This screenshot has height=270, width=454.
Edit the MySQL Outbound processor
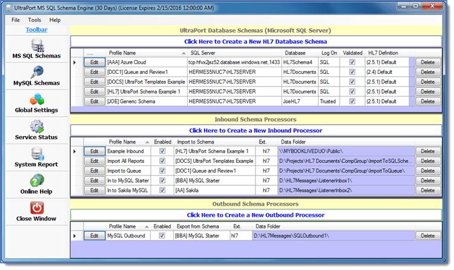click(x=94, y=236)
